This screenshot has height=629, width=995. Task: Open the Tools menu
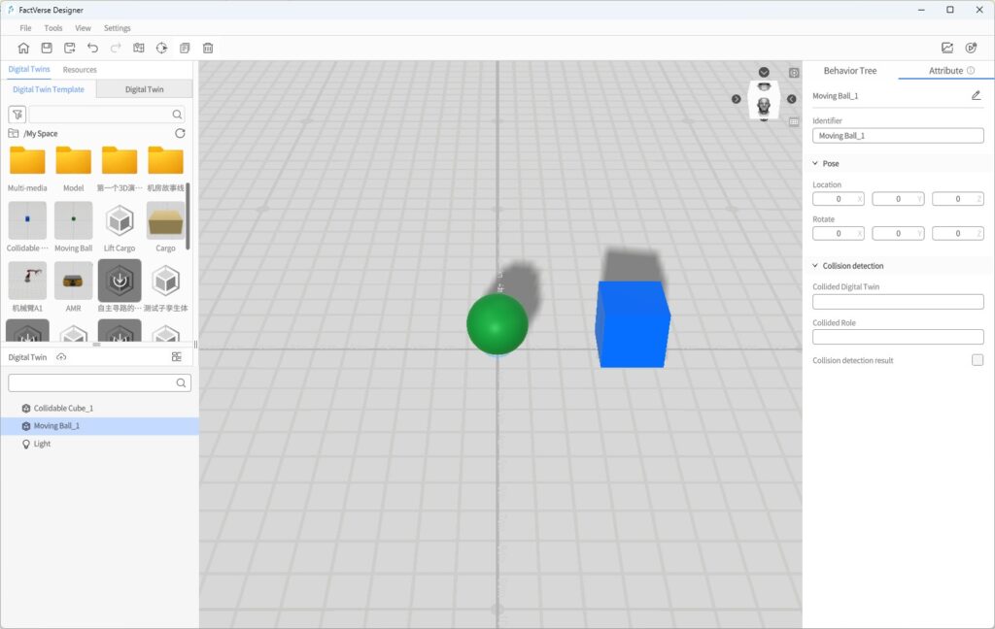pos(53,28)
